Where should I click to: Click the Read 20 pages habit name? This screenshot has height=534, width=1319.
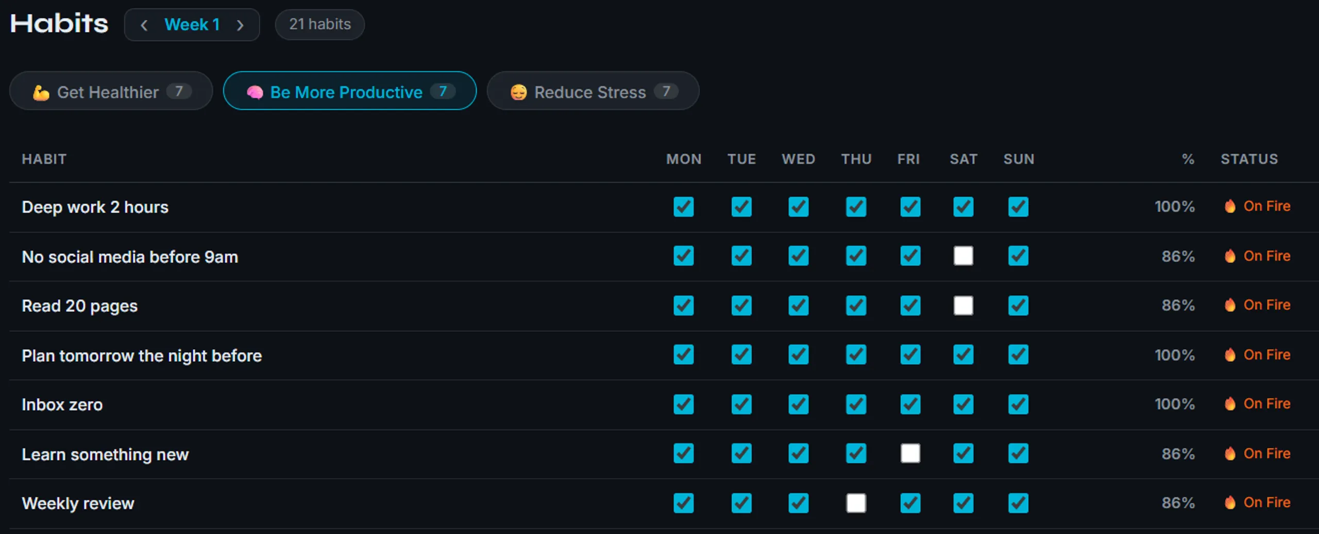[x=80, y=306]
